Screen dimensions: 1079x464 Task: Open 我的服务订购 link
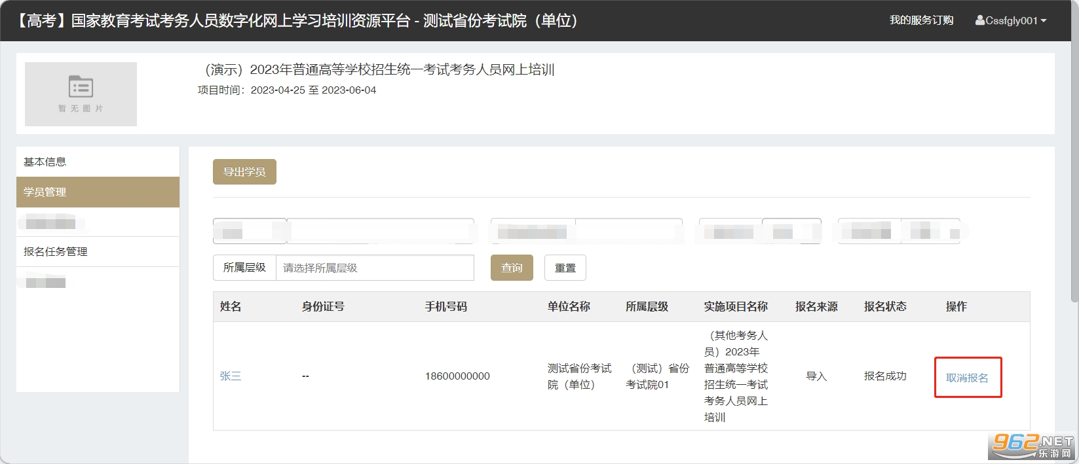tap(921, 21)
